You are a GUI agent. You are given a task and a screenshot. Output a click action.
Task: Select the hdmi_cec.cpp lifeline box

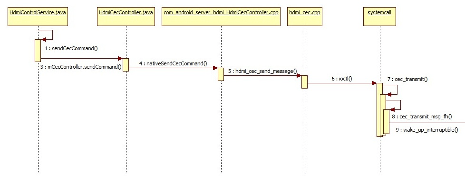click(x=305, y=17)
